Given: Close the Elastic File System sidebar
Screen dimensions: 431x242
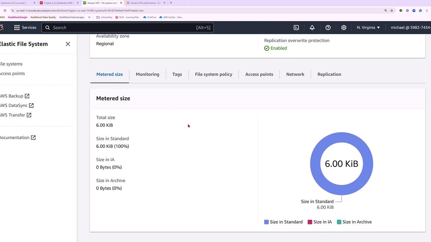Looking at the screenshot, I should 68,44.
